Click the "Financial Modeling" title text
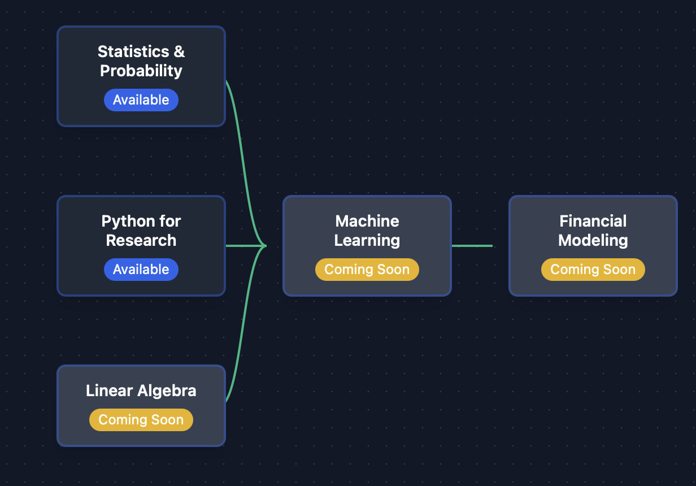The height and width of the screenshot is (486, 696). tap(593, 231)
